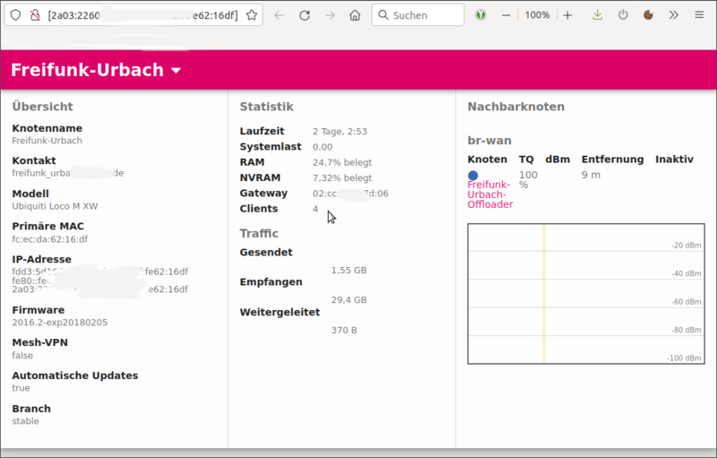Click the power-symbol extension icon

(x=624, y=15)
